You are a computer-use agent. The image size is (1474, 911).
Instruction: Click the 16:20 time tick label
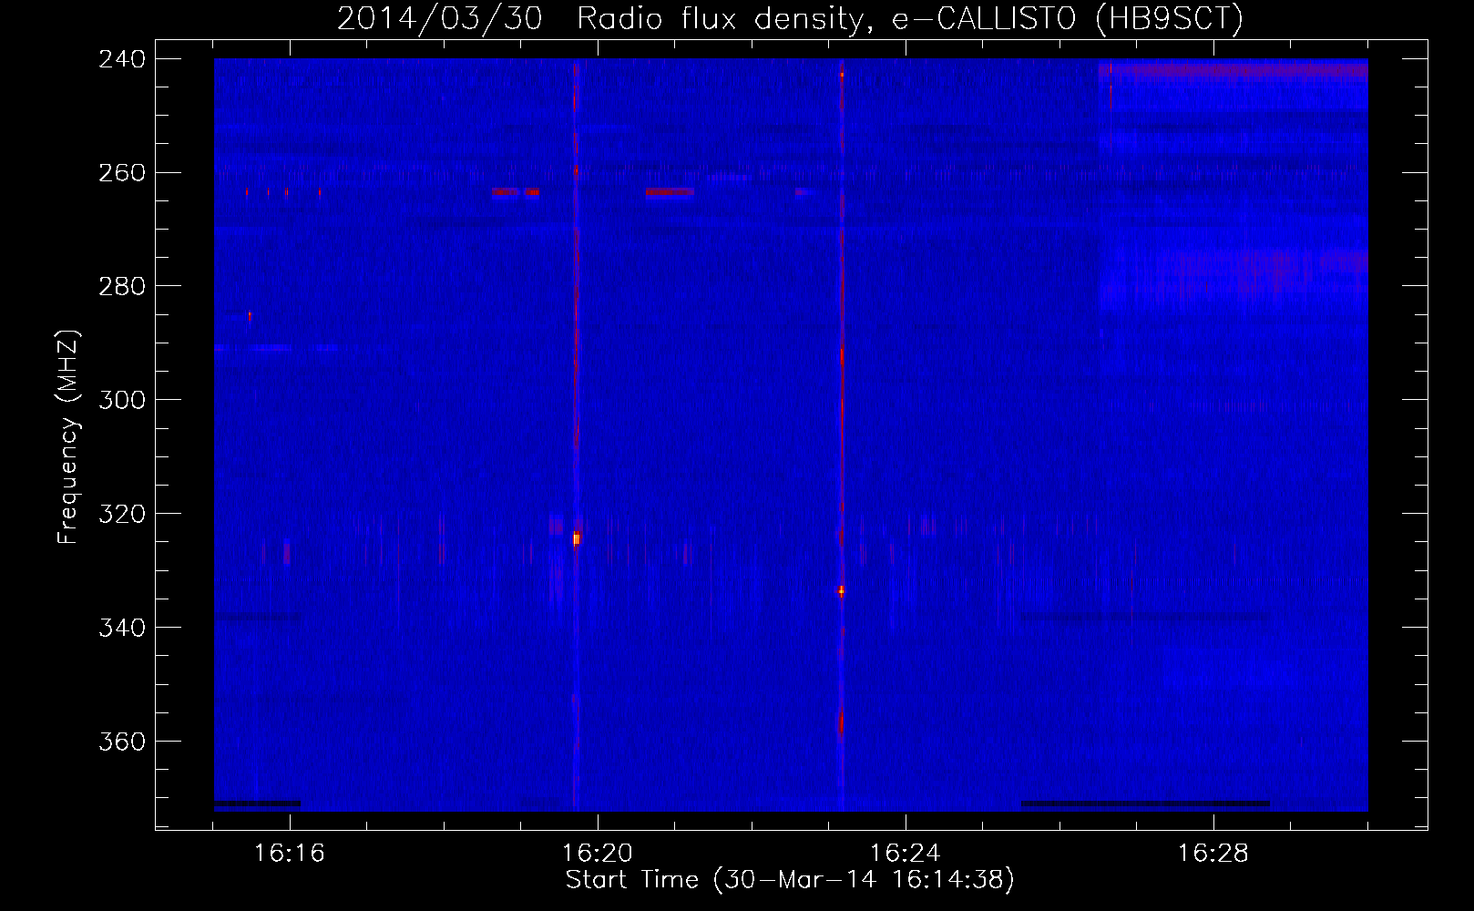tap(598, 854)
